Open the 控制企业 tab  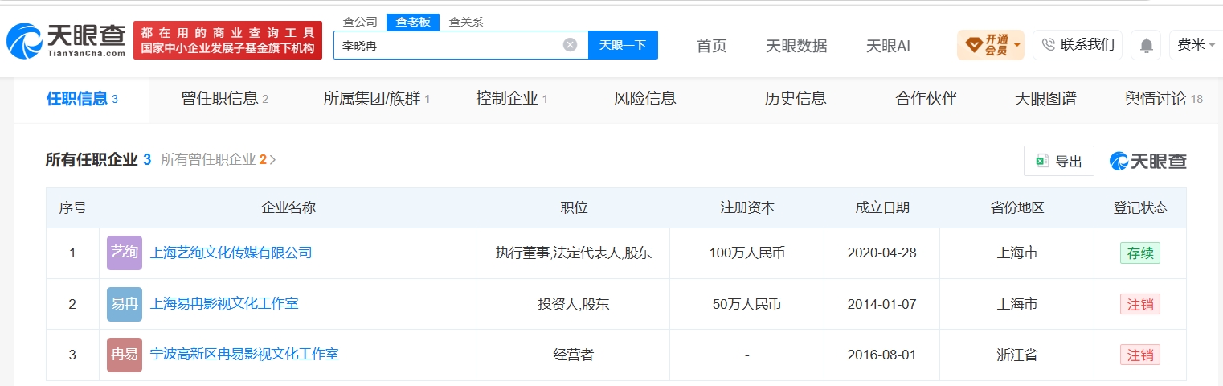point(512,99)
